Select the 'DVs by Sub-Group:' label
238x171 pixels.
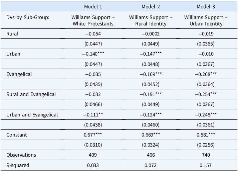coord(28,17)
